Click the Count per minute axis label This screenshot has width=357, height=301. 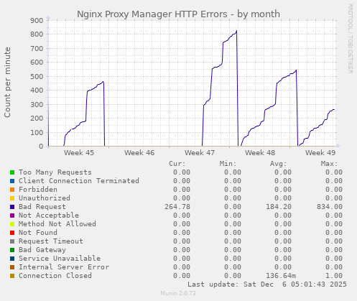7,82
